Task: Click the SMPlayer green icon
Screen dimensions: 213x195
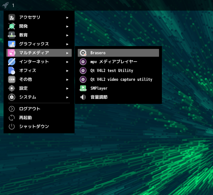Action: [x=83, y=88]
